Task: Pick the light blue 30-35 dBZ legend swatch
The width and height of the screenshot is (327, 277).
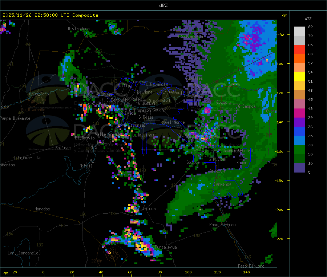Action: [299, 141]
